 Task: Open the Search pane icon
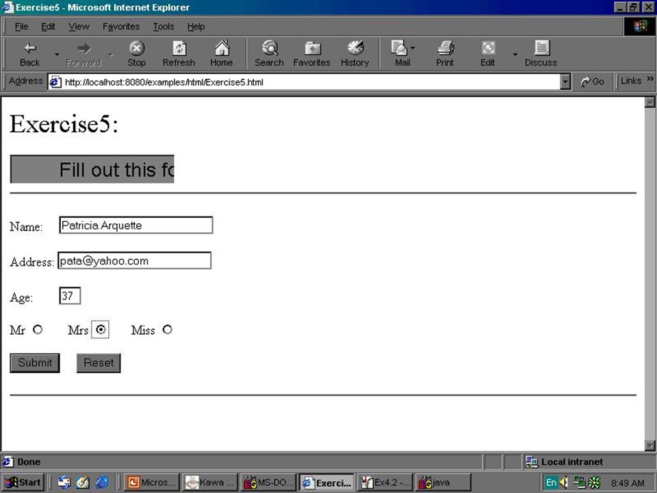pos(270,54)
